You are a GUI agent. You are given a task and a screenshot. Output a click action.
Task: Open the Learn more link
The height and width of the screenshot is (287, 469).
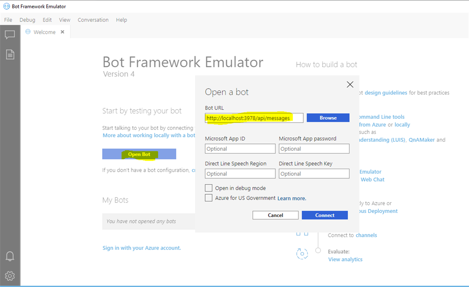[292, 197]
